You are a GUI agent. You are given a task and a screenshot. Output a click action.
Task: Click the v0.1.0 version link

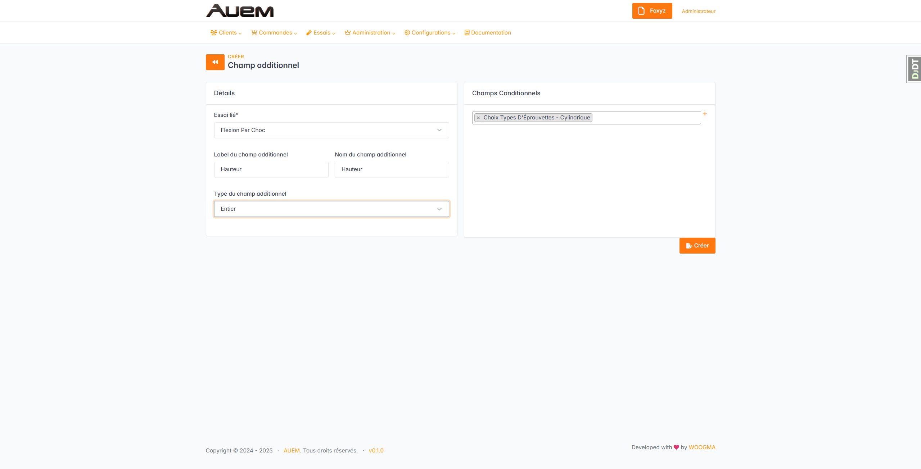point(376,451)
